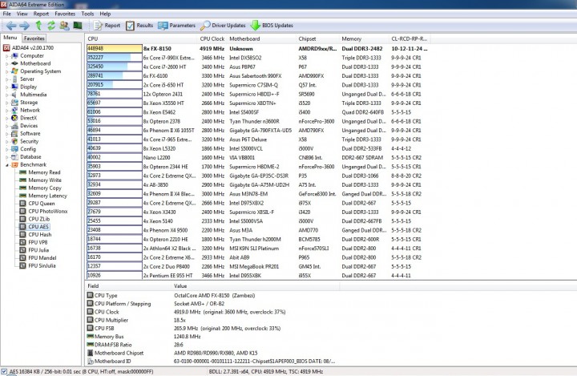The height and width of the screenshot is (376, 577).
Task: Go up one level with the green up arrow
Action: coord(38,25)
